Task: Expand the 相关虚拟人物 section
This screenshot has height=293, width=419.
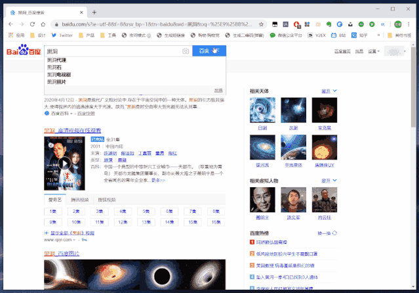Action: click(329, 181)
